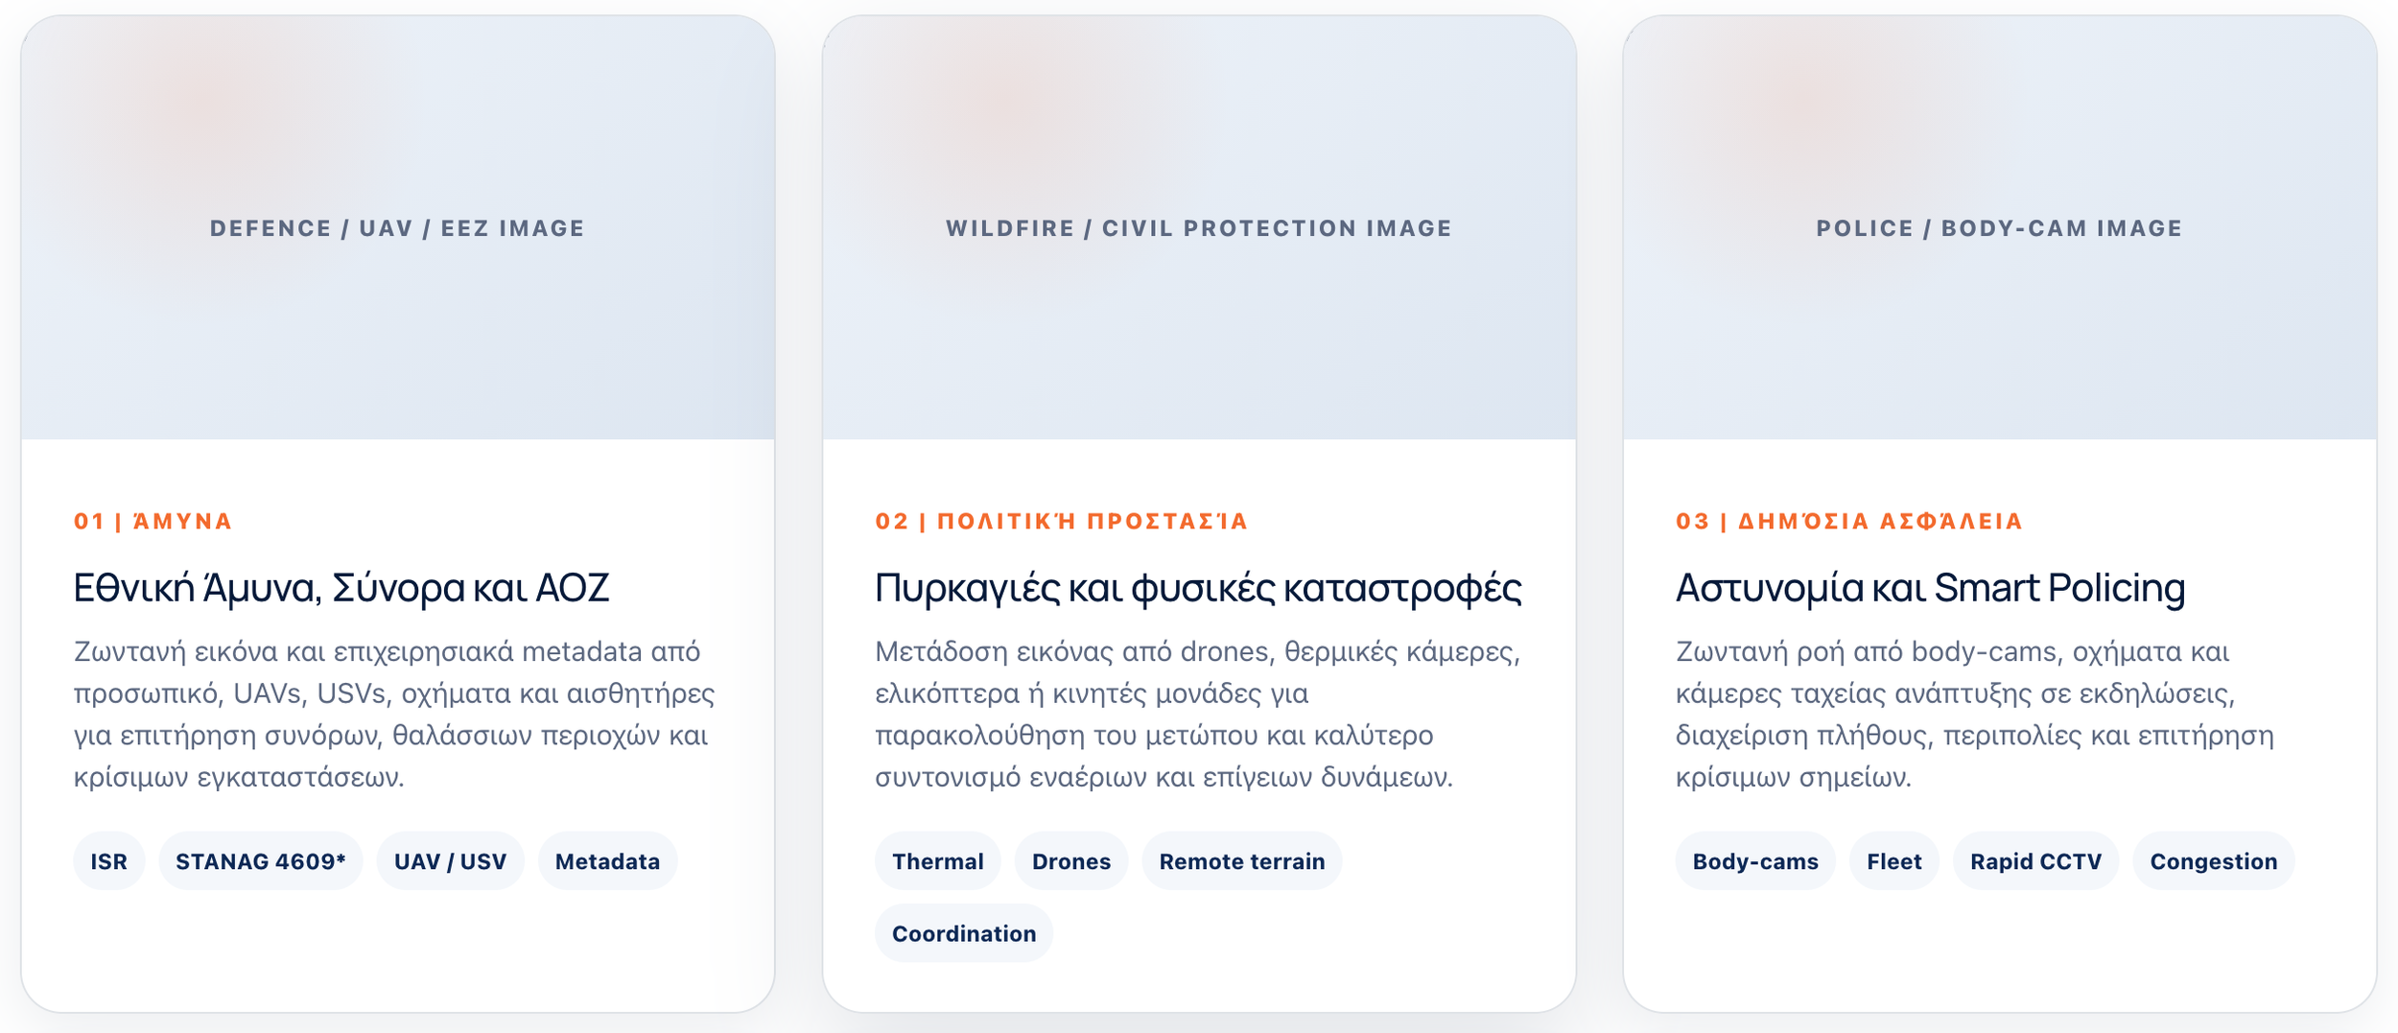This screenshot has width=2398, height=1033.
Task: Open the Police / Body-cam image placeholder
Action: pyautogui.click(x=2000, y=227)
